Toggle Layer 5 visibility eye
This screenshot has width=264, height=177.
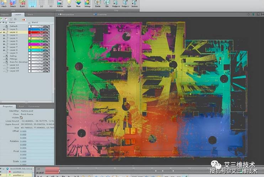coord(4,41)
